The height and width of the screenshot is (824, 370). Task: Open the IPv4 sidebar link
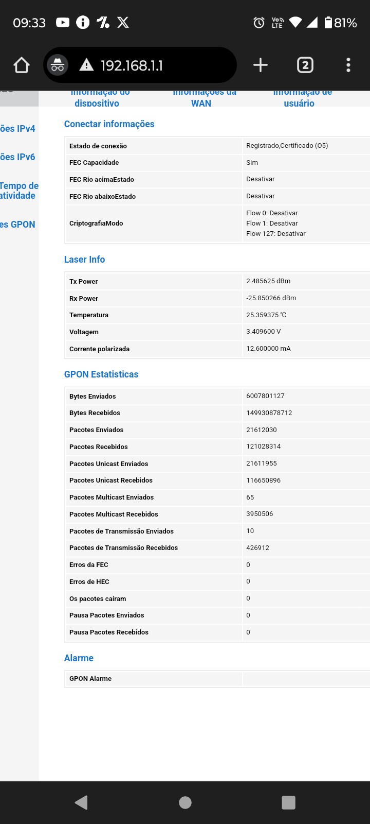tap(18, 129)
